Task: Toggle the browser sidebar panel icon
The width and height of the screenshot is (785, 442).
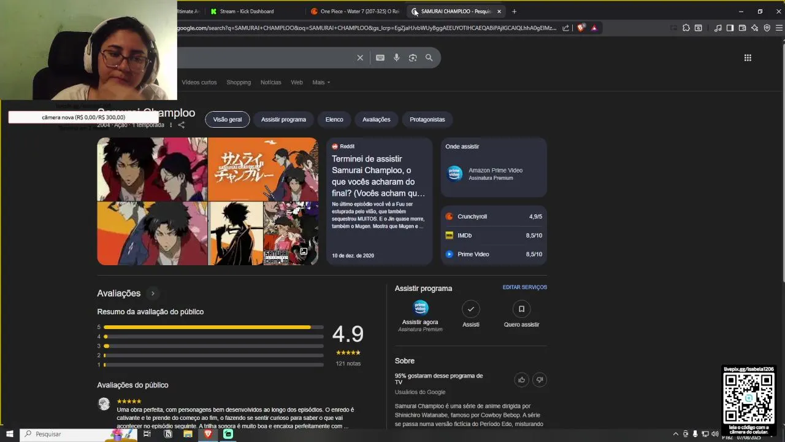Action: (730, 28)
